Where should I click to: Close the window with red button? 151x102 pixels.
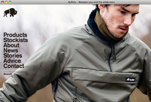[3, 2]
